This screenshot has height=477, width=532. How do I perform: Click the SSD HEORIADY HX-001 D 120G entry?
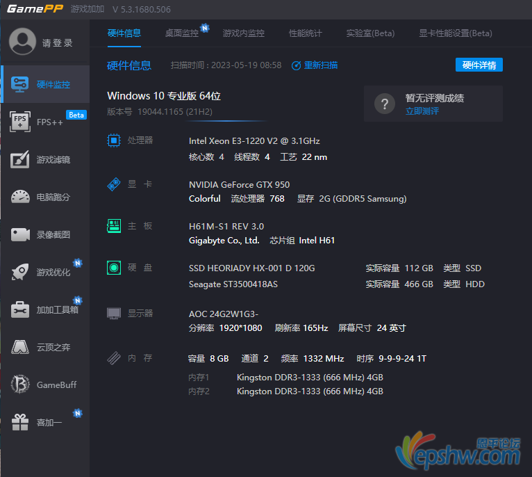(251, 268)
